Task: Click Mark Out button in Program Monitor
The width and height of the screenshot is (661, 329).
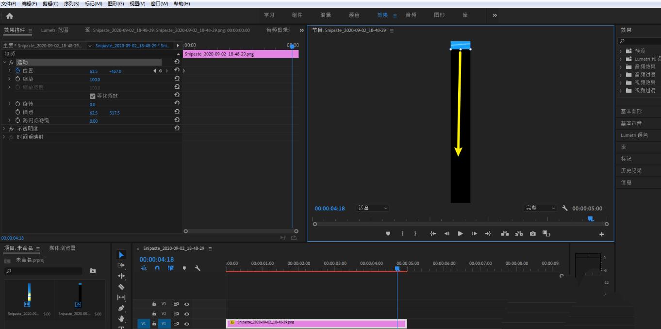Action: (x=415, y=233)
